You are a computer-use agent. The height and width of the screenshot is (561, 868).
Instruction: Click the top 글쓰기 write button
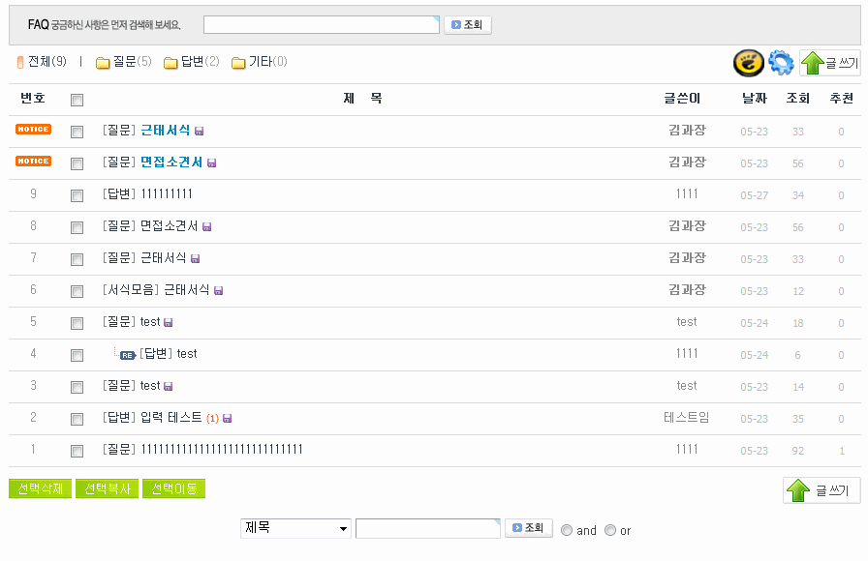[829, 64]
